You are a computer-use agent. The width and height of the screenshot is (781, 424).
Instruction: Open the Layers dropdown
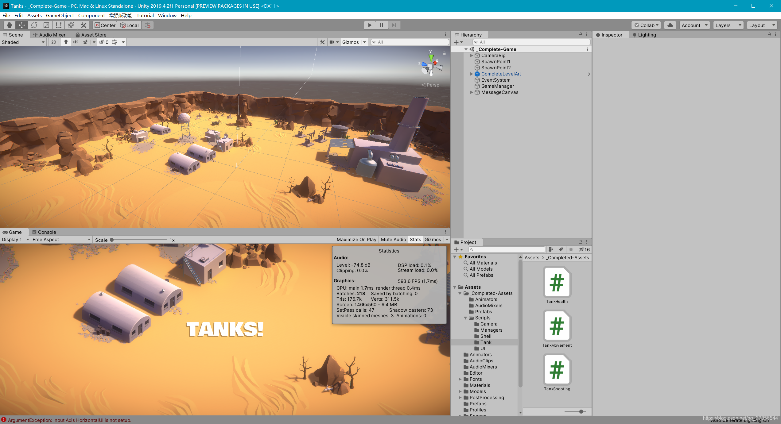[728, 25]
